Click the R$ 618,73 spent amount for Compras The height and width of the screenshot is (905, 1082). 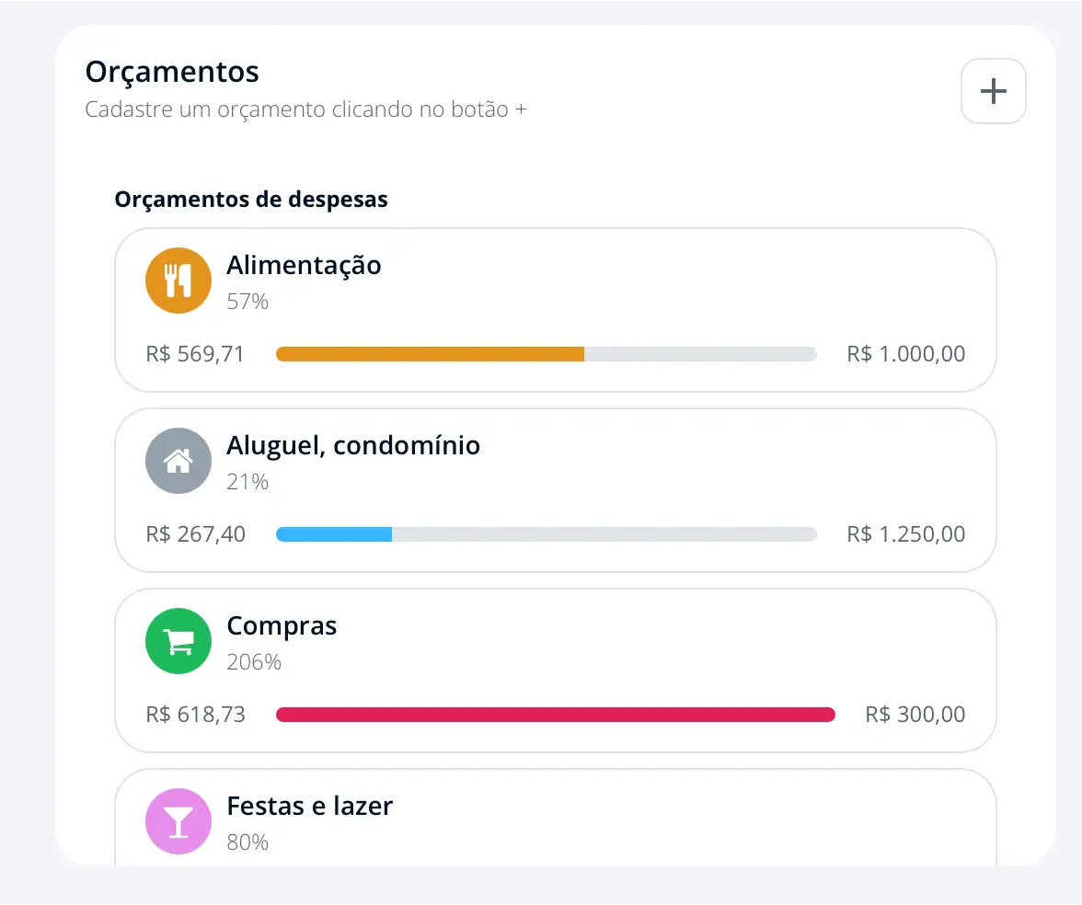coord(195,714)
